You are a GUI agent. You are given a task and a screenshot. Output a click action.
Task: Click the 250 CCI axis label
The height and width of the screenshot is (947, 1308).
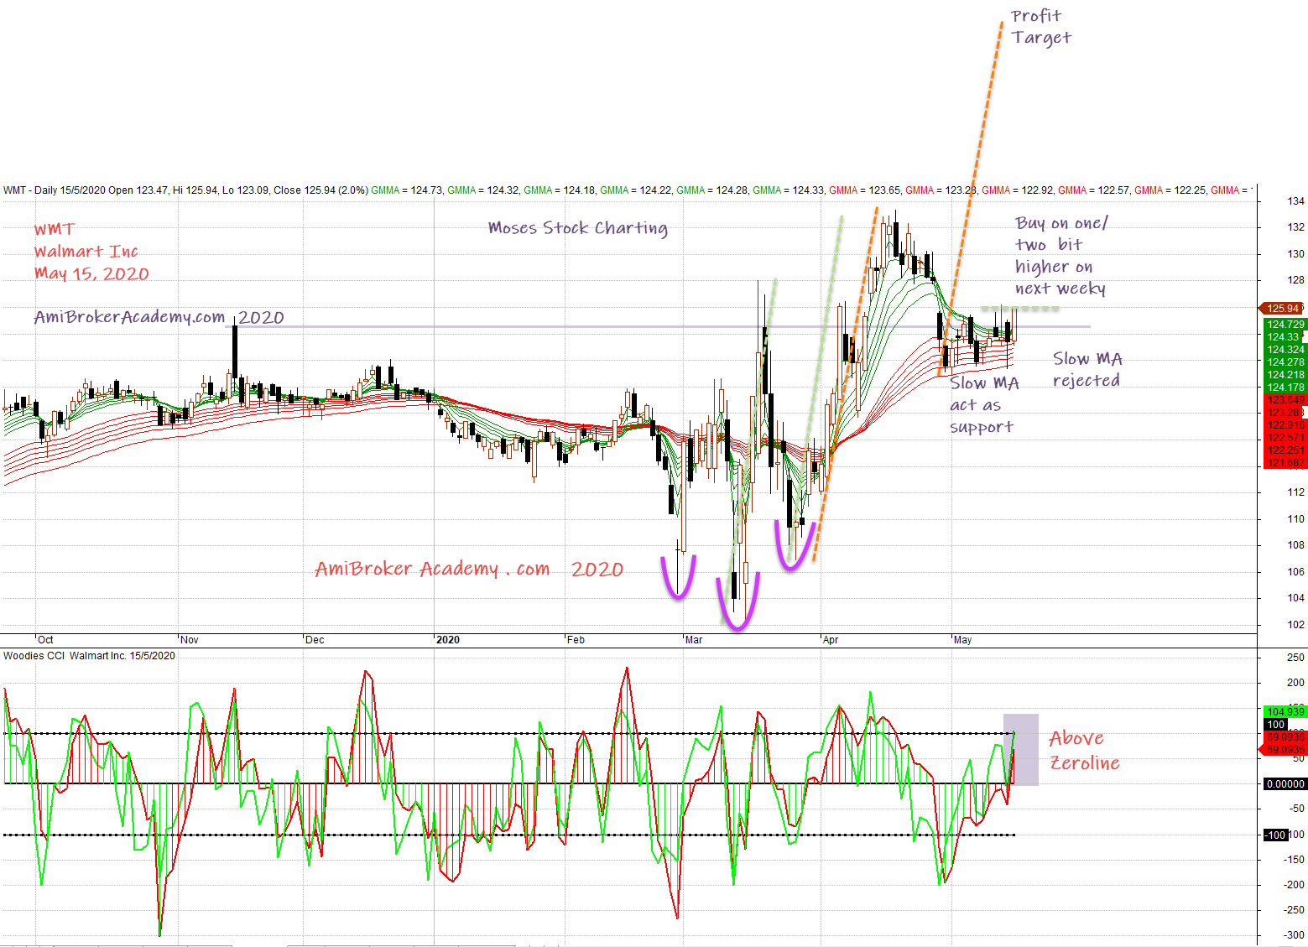[x=1296, y=658]
